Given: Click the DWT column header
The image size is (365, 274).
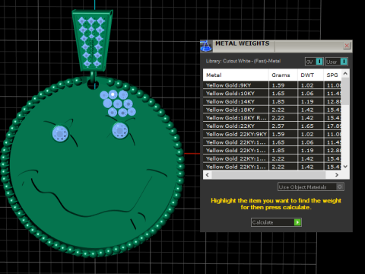Looking at the screenshot, I should point(310,75).
